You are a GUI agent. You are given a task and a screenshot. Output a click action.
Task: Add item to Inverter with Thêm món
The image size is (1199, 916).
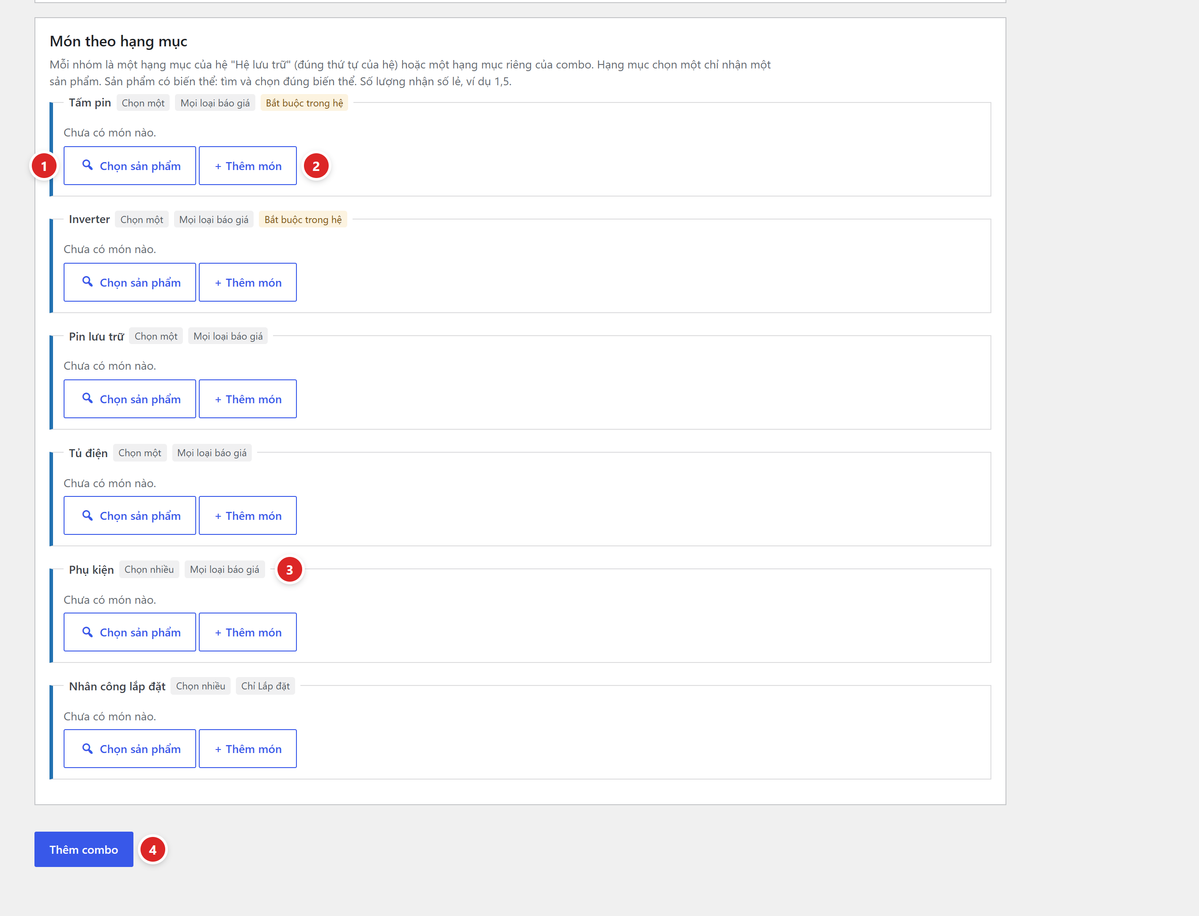(x=247, y=282)
